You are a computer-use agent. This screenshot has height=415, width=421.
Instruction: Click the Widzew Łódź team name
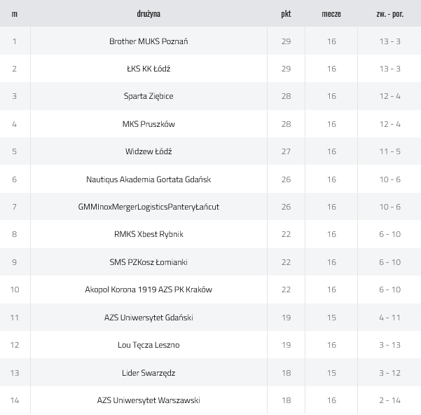click(149, 151)
